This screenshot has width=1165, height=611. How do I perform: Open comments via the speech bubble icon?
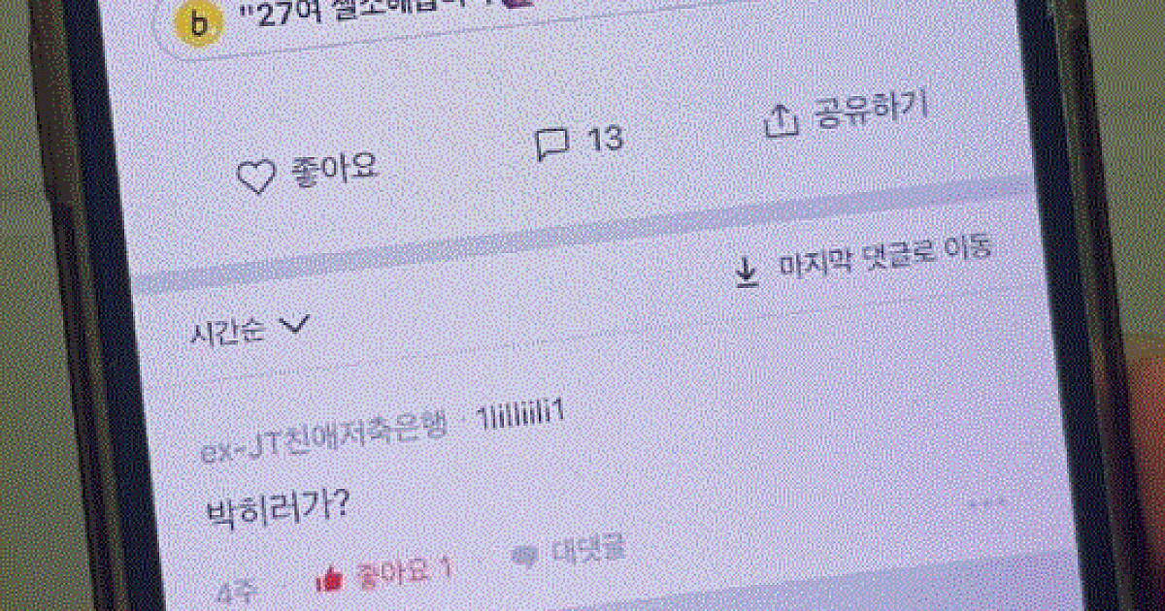pos(552,144)
